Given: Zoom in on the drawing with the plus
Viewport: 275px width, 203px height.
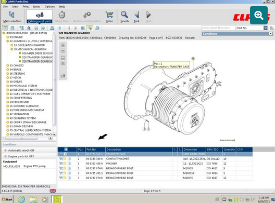Looking at the screenshot, I should pos(63,45).
